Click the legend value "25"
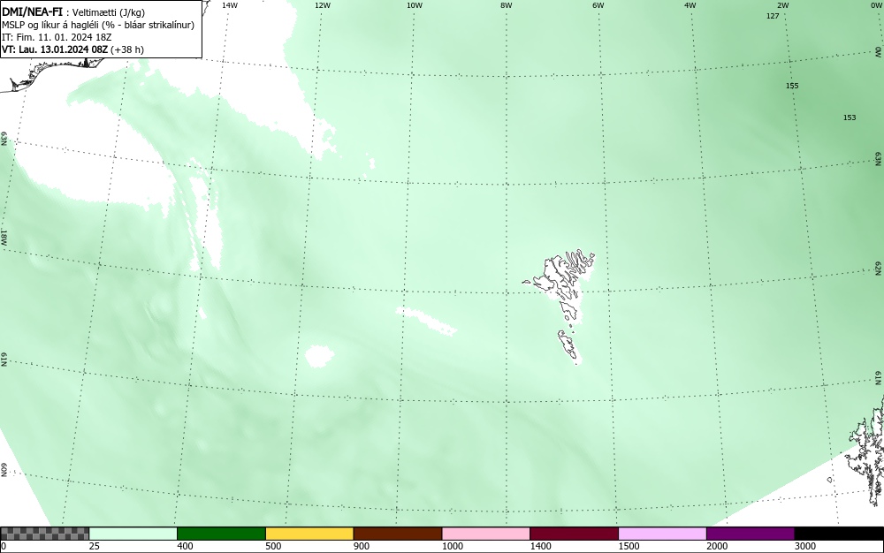884x553 pixels. tap(95, 546)
